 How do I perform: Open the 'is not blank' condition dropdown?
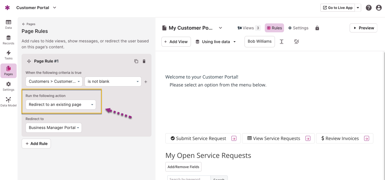113,81
